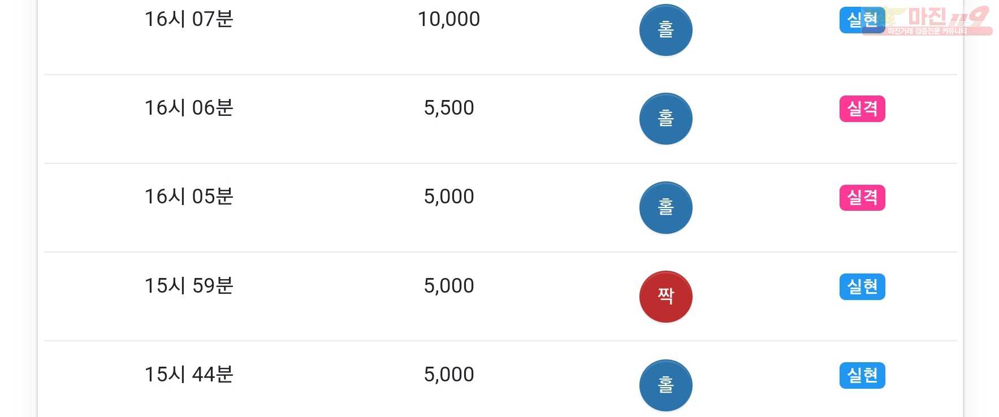Click the 실현 badge in 16시 07분 row
The width and height of the screenshot is (999, 417).
pyautogui.click(x=862, y=20)
